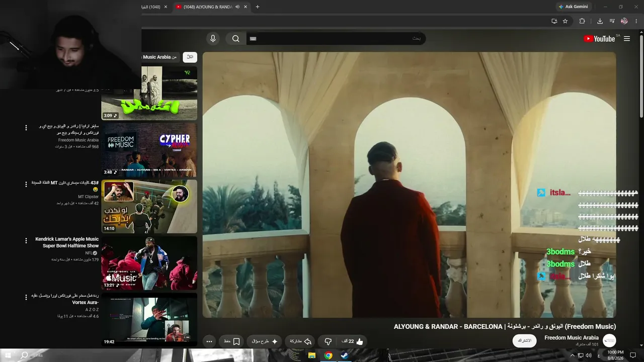Save the video with the حفظ button
The image size is (644, 362).
tap(231, 341)
